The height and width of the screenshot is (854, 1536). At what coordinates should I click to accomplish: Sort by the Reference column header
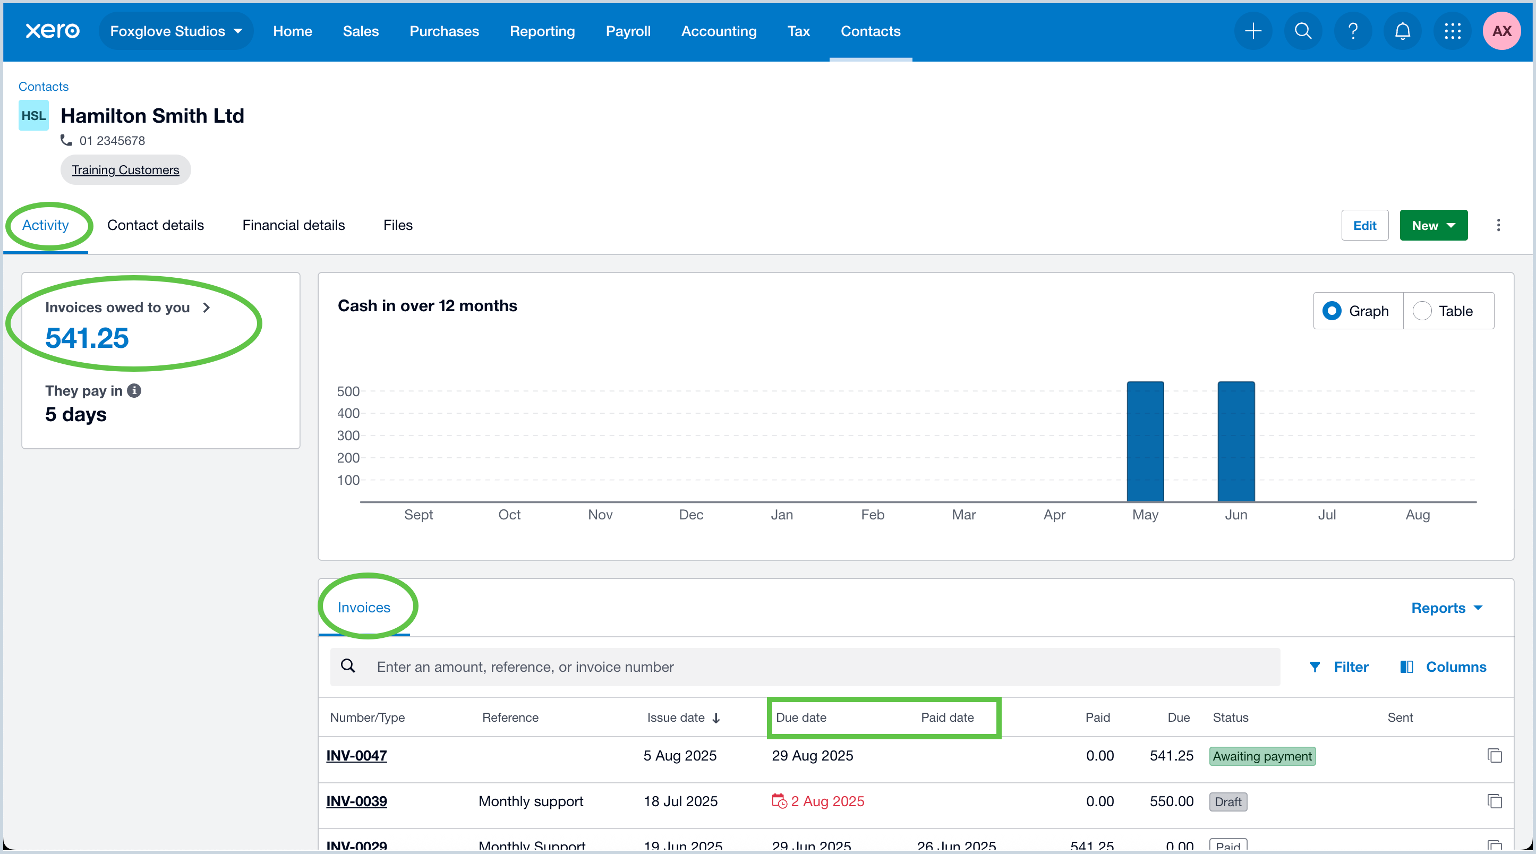pyautogui.click(x=510, y=718)
